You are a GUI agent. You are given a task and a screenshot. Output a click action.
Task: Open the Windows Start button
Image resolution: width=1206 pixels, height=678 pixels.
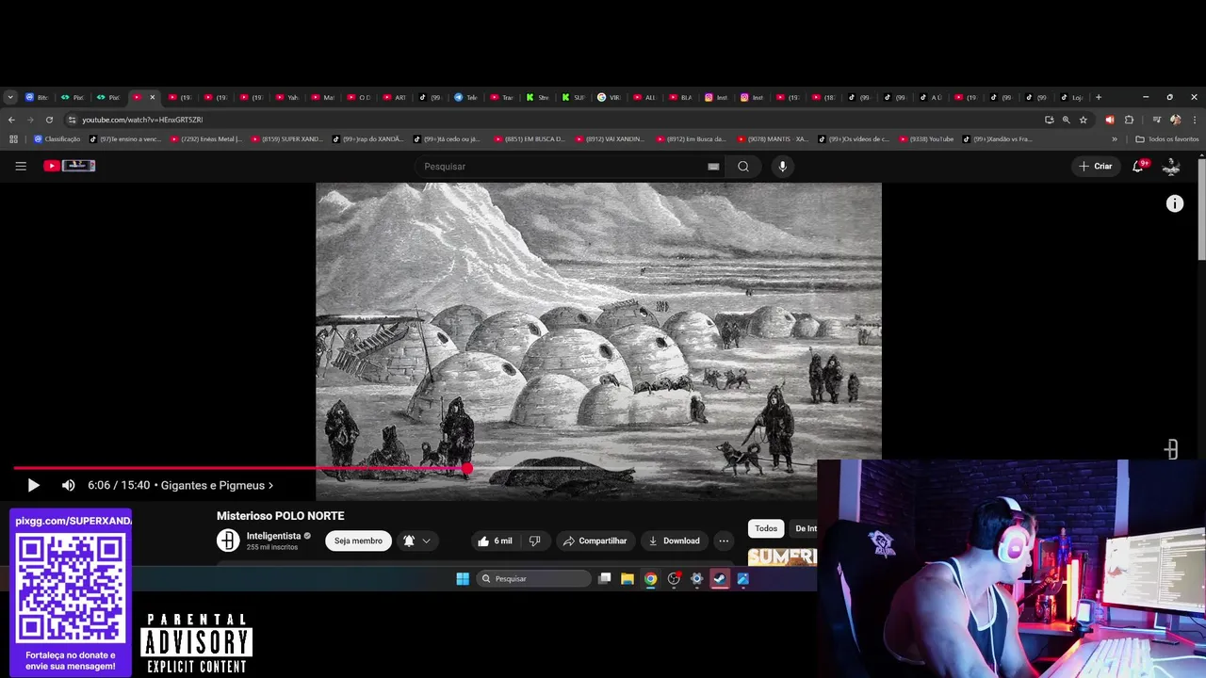(463, 579)
